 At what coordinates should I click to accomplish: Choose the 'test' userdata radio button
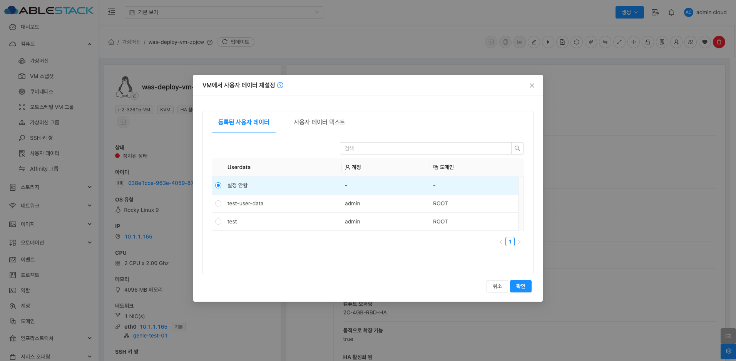pyautogui.click(x=218, y=222)
